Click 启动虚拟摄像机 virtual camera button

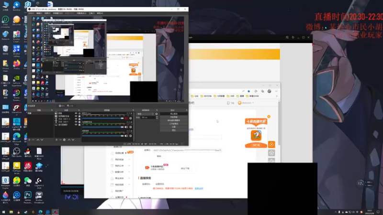point(174,120)
